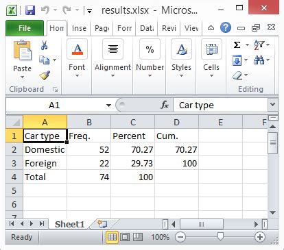
Task: Select the Review ribbon tab
Action: 169,28
